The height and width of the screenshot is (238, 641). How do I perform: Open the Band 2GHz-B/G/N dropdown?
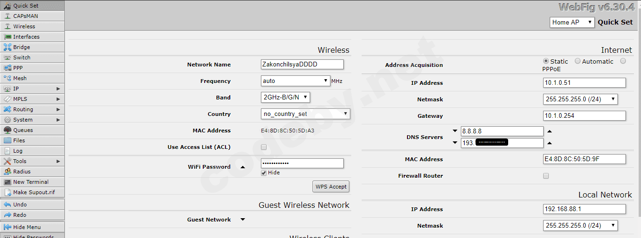(286, 98)
